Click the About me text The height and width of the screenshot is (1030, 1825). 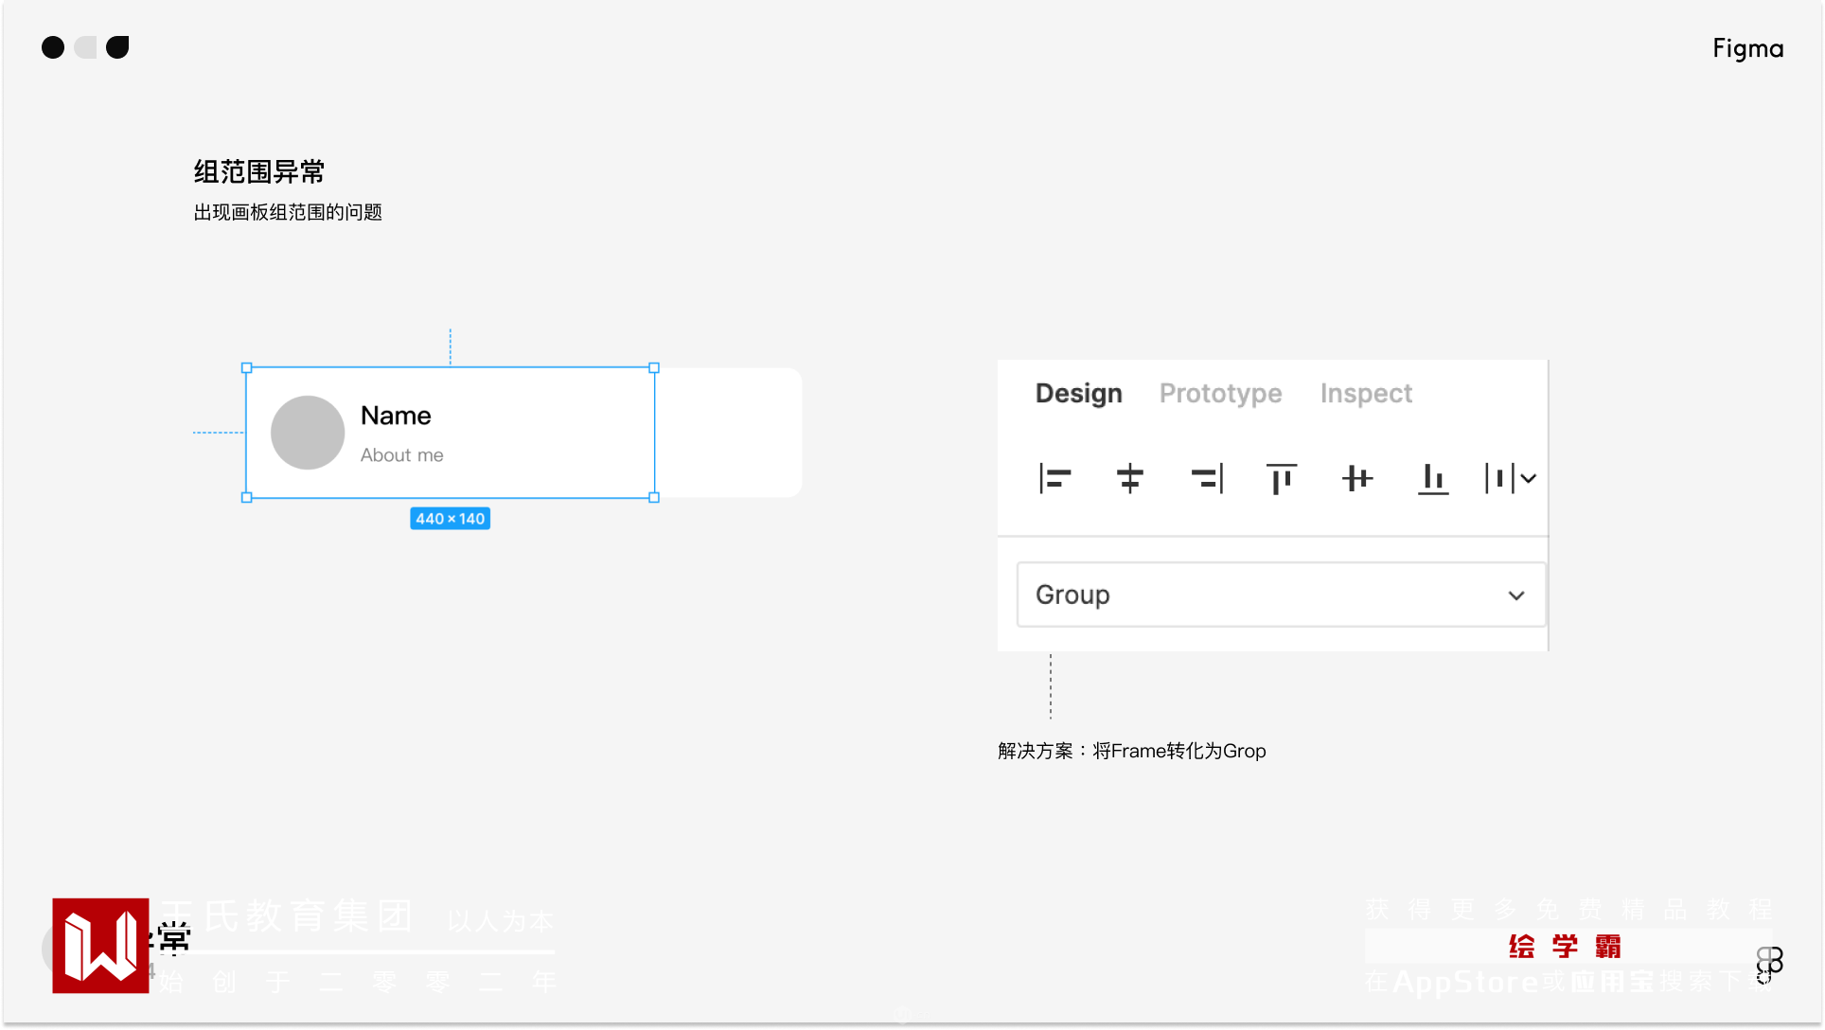pyautogui.click(x=401, y=455)
